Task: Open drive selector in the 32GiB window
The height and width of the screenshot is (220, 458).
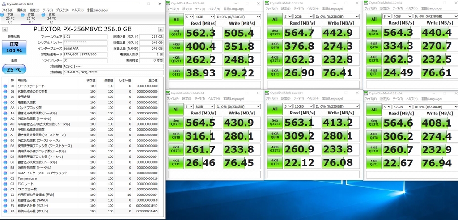Action: click(436, 106)
